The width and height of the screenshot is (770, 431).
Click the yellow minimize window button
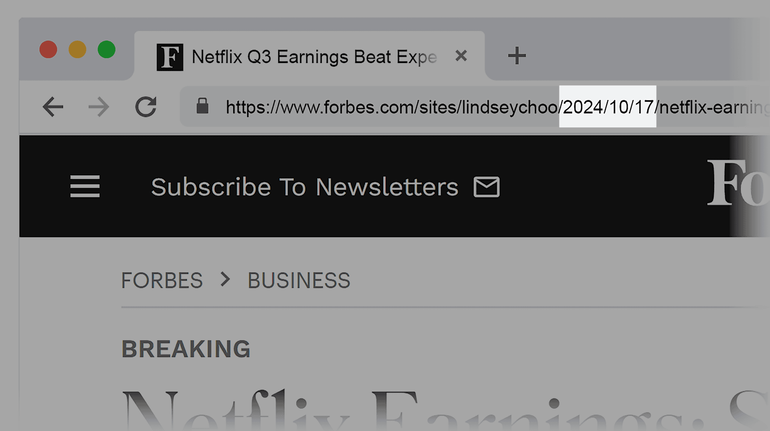[x=77, y=50]
